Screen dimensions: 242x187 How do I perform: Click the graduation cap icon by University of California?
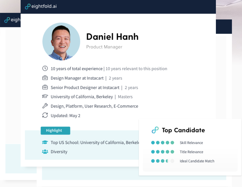click(x=45, y=96)
